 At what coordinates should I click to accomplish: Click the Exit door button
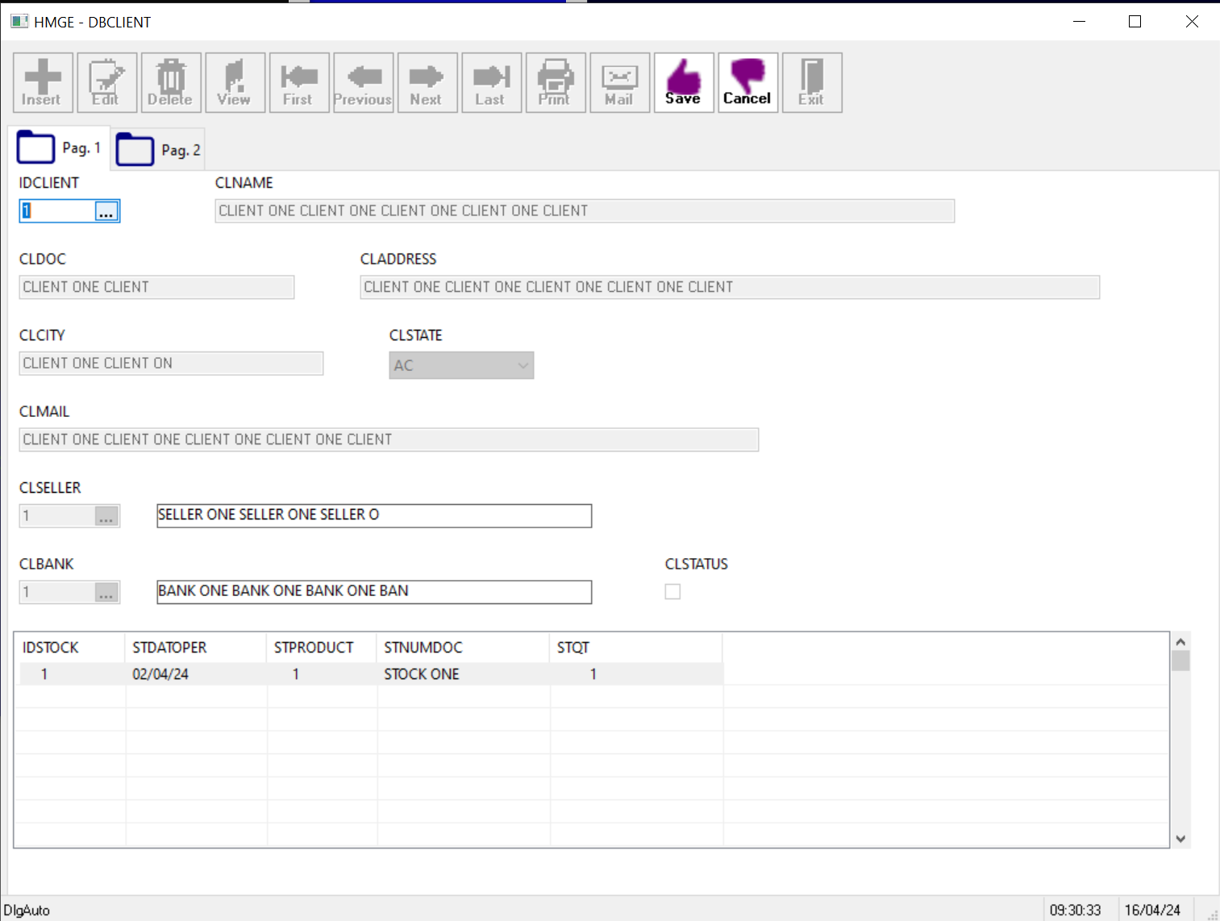pyautogui.click(x=811, y=82)
